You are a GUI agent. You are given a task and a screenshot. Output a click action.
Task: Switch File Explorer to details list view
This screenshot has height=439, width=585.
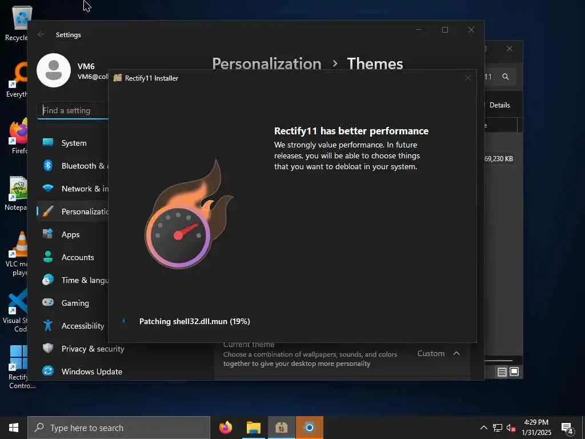click(502, 372)
